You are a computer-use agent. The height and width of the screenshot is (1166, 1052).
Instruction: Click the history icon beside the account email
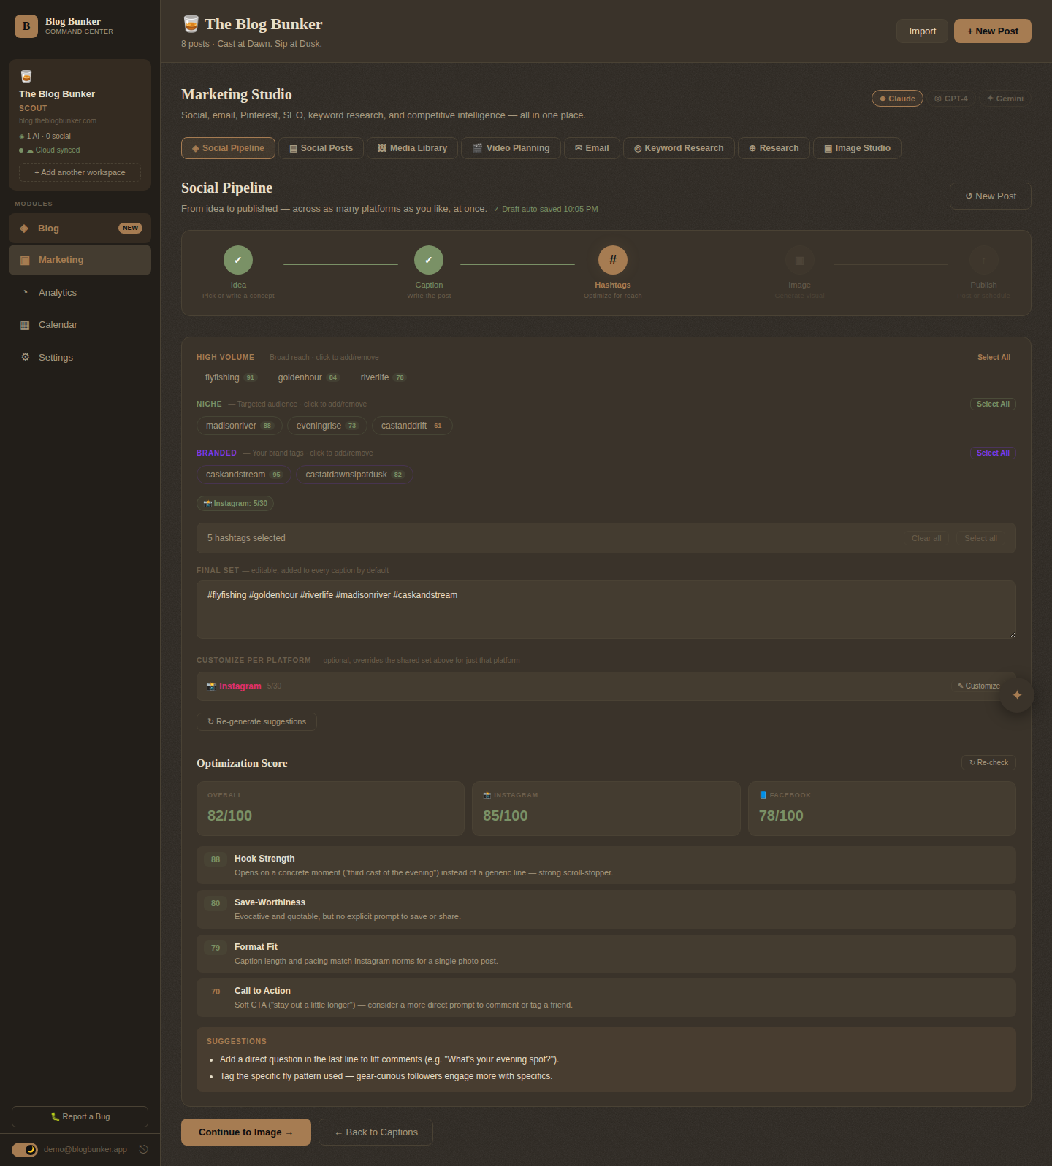[x=144, y=1149]
